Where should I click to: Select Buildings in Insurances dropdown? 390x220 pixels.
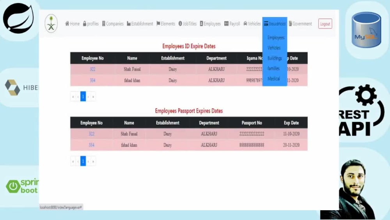click(x=275, y=58)
